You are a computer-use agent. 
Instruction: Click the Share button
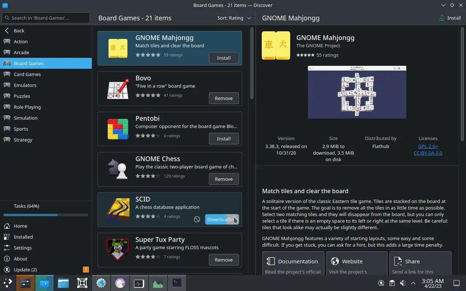pyautogui.click(x=420, y=263)
